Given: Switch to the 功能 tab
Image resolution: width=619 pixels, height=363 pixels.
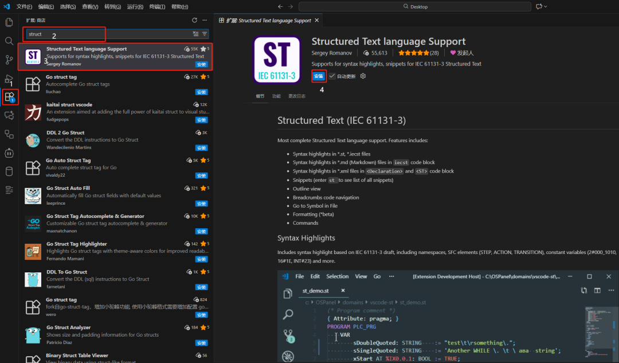Looking at the screenshot, I should click(x=276, y=96).
